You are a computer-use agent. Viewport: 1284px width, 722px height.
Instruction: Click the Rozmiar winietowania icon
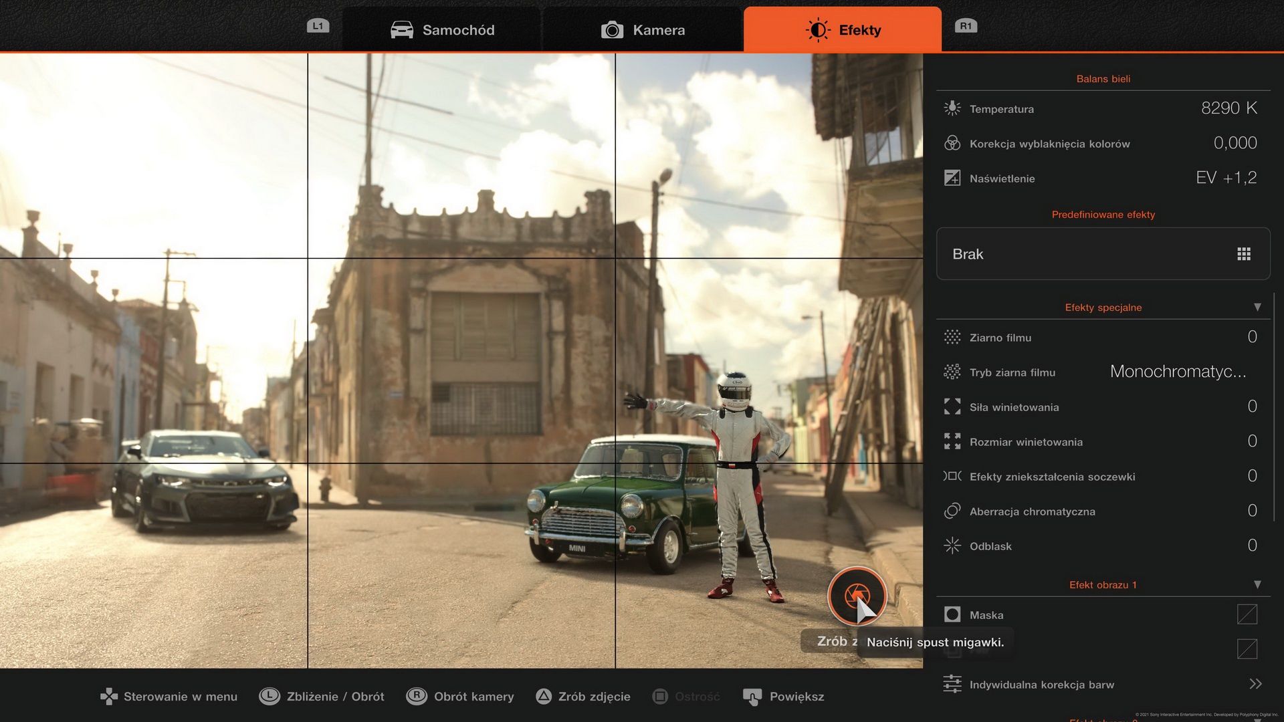click(x=952, y=441)
